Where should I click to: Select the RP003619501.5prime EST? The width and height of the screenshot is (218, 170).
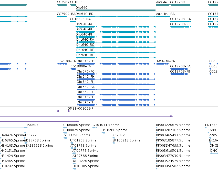[173, 151]
